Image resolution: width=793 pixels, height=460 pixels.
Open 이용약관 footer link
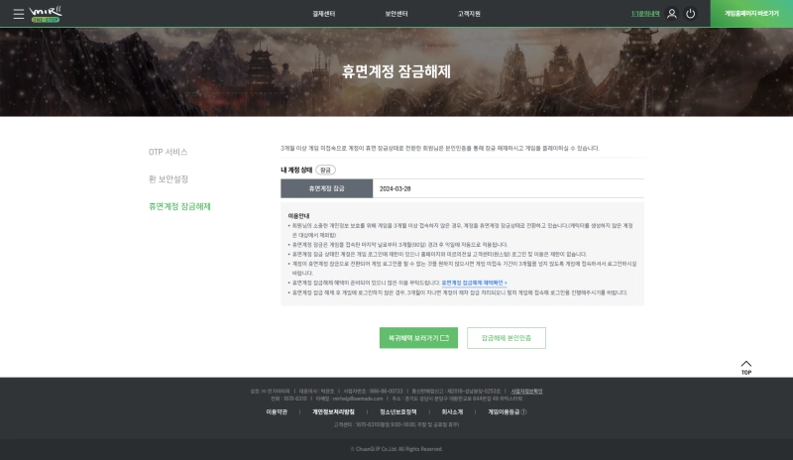277,411
